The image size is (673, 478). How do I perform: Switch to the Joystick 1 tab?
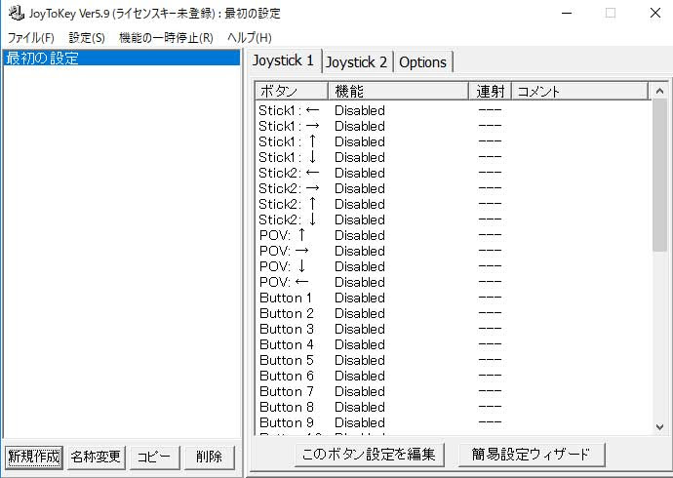pyautogui.click(x=283, y=60)
